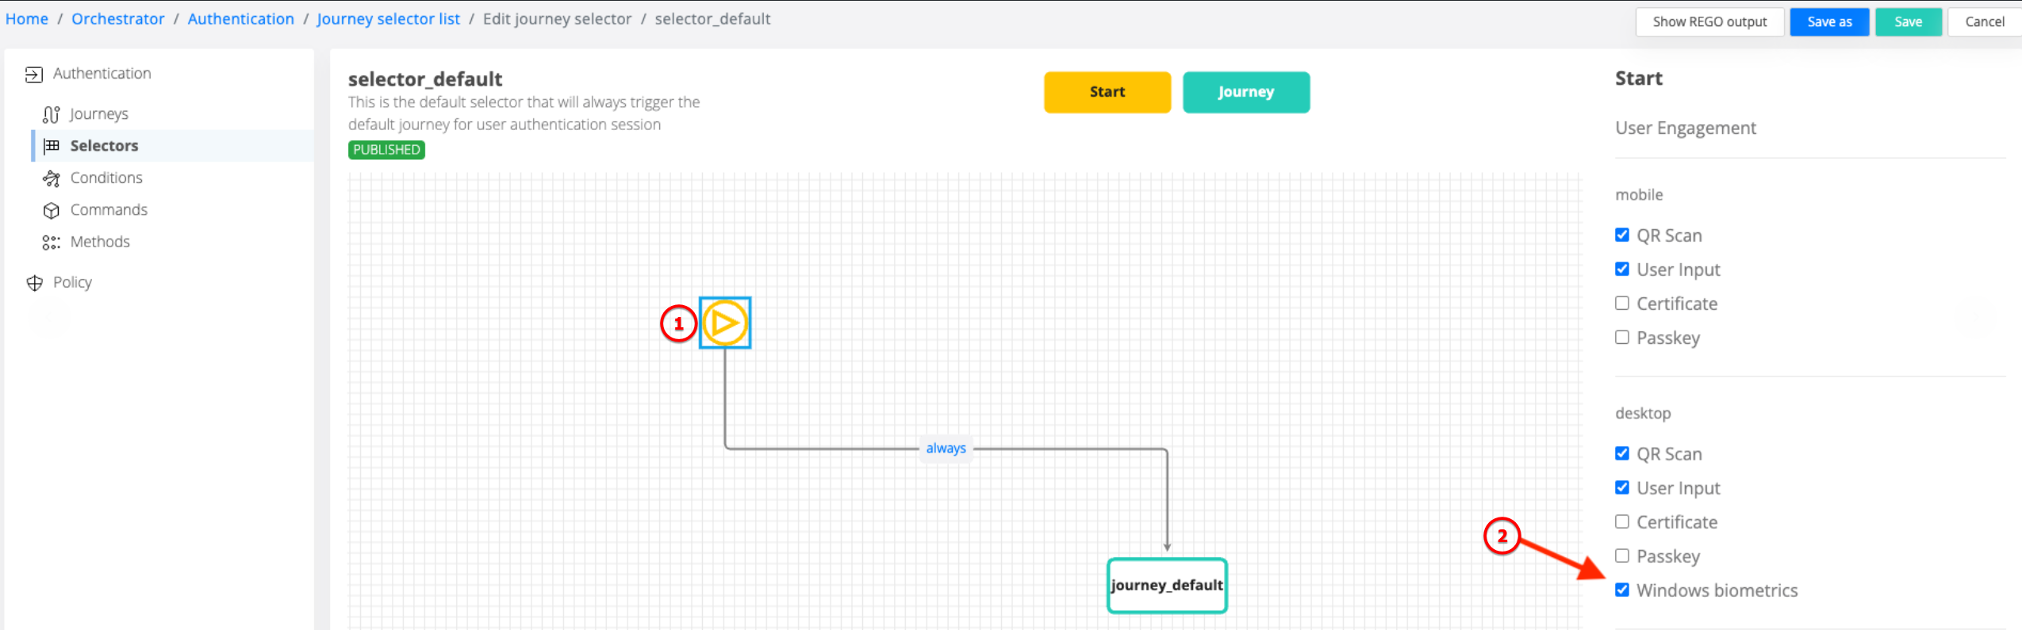The image size is (2022, 630).
Task: Go to Journey selector list breadcrumb
Action: pos(388,19)
